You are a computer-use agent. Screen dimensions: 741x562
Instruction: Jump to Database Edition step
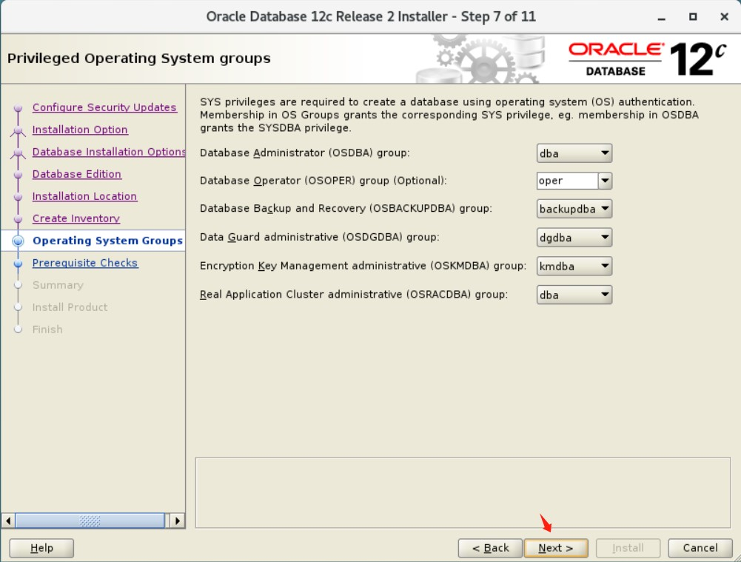point(77,174)
